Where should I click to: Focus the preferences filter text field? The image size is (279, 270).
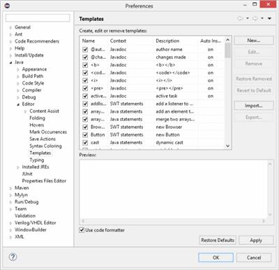(38, 18)
